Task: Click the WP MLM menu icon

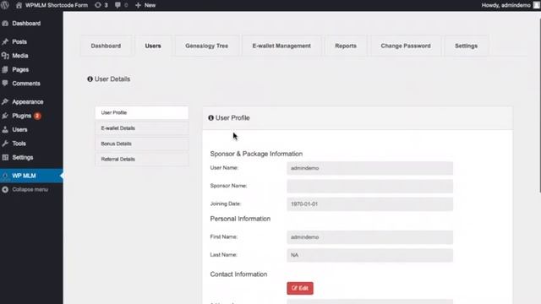Action: click(5, 176)
